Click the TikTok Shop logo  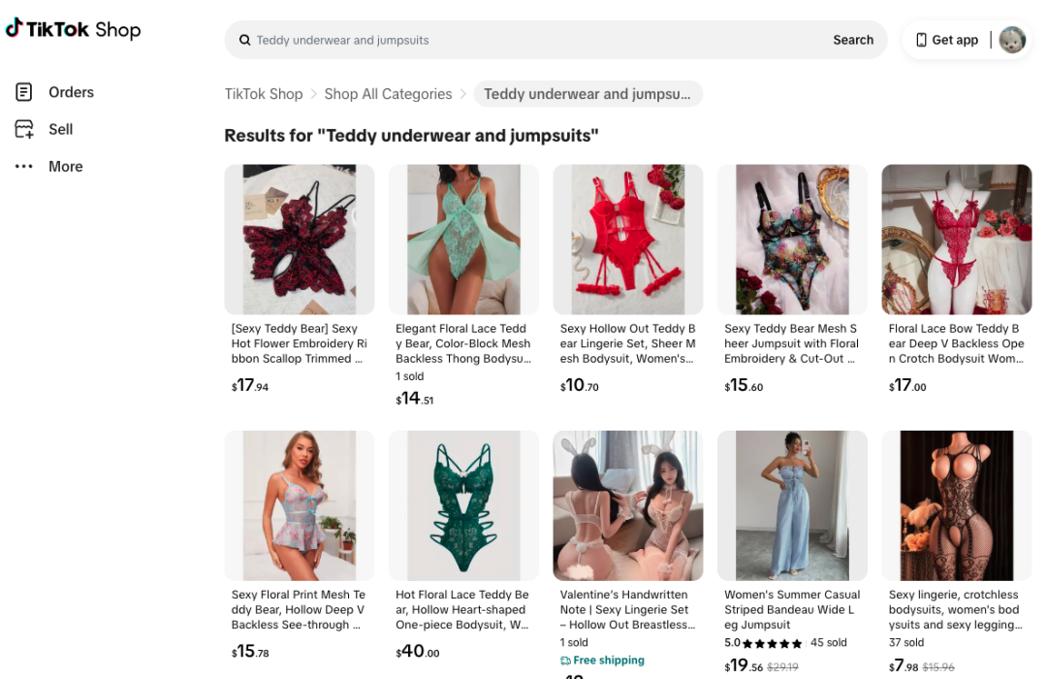tap(74, 29)
